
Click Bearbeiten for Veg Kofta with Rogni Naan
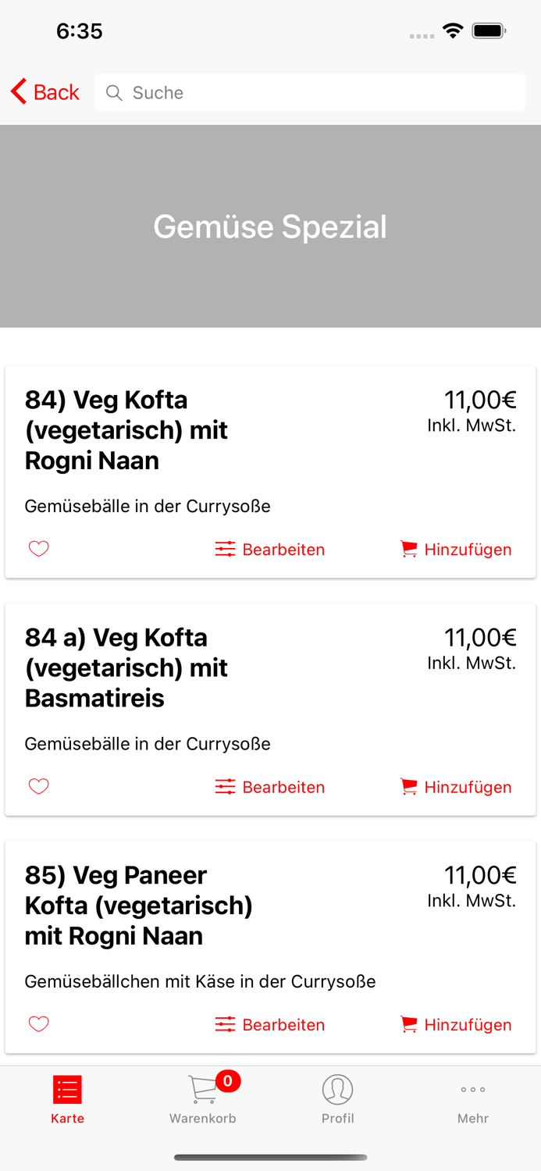pyautogui.click(x=284, y=549)
